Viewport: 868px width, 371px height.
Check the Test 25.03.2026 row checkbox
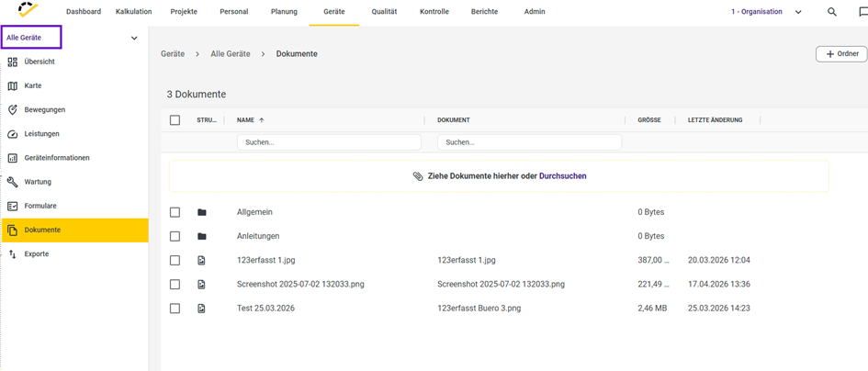point(175,309)
